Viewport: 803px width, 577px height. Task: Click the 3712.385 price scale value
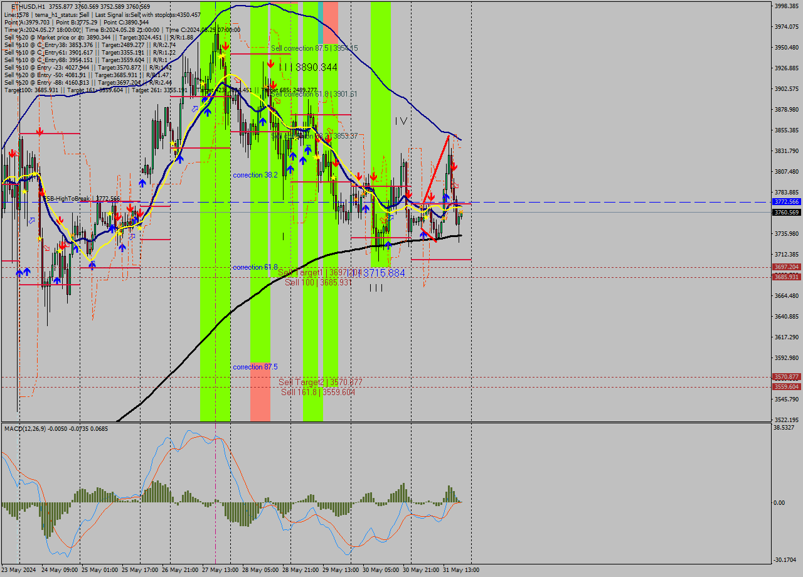click(x=786, y=255)
